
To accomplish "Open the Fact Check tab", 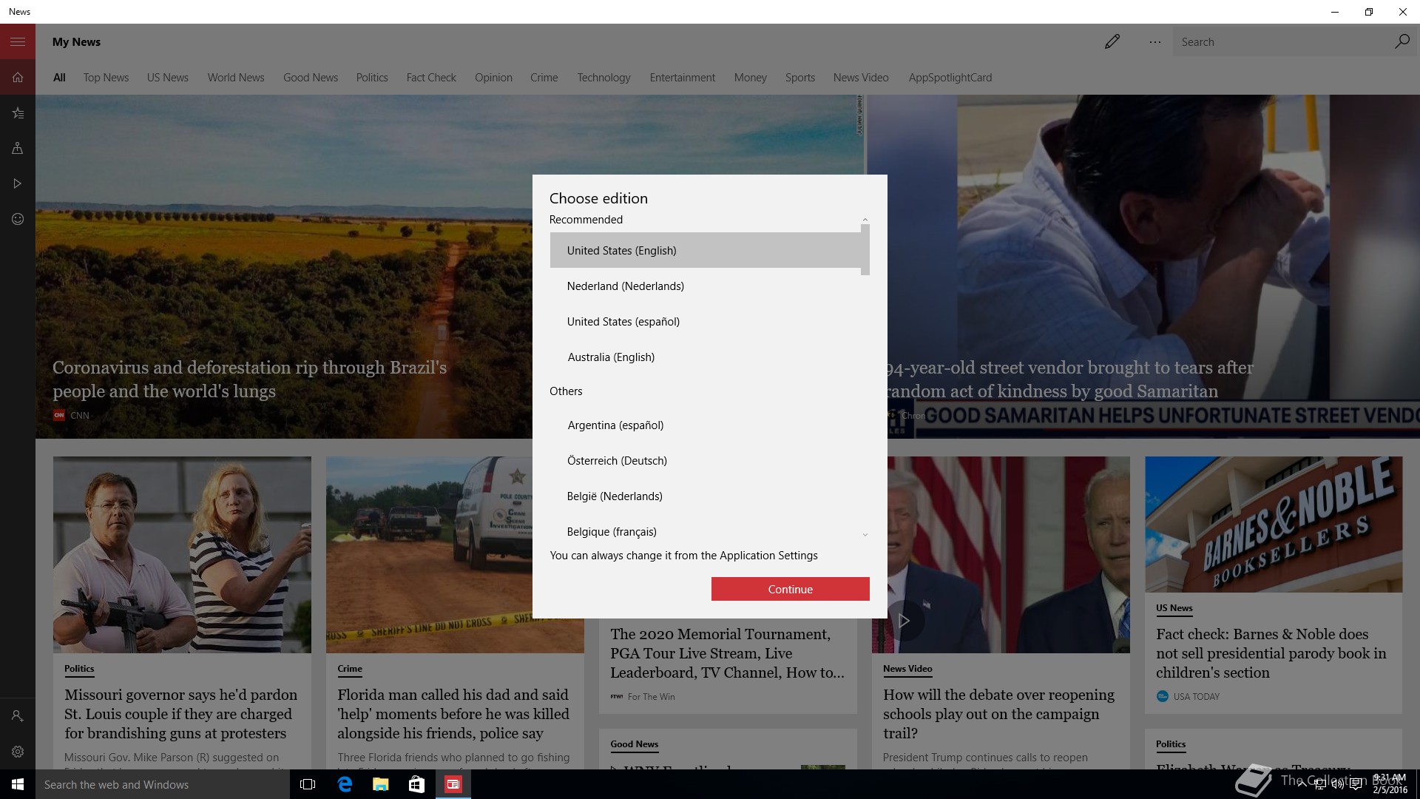I will click(x=431, y=77).
